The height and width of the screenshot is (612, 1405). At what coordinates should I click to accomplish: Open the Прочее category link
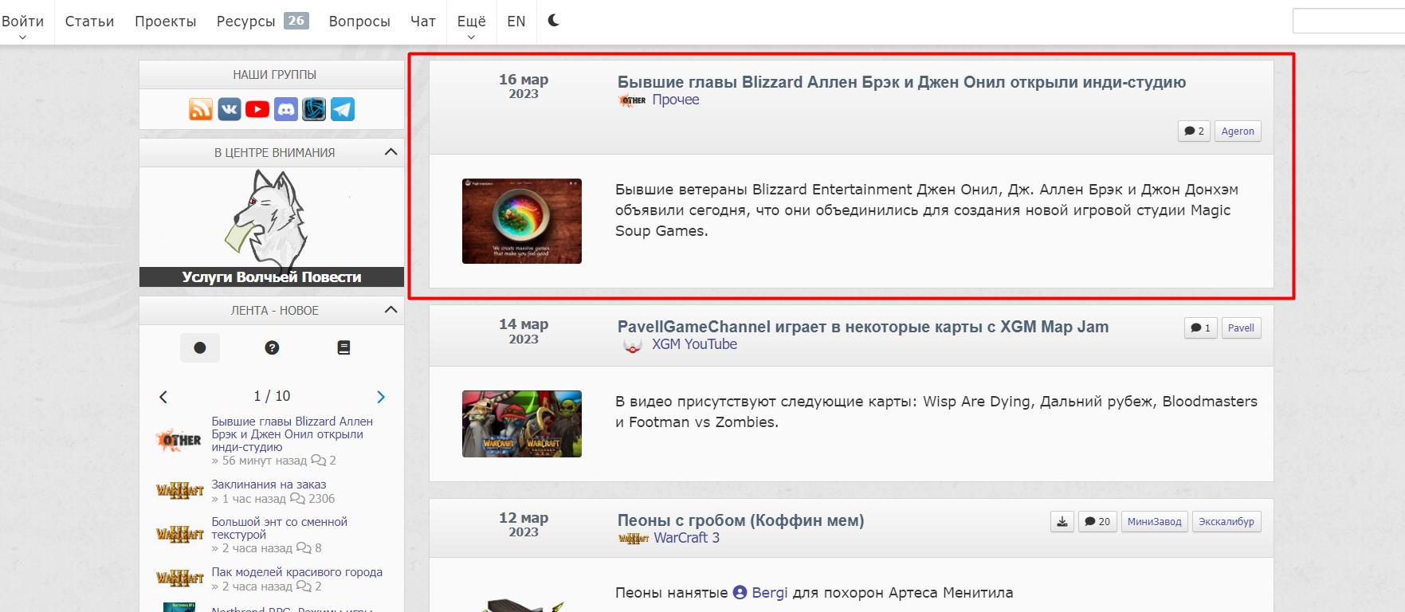[x=676, y=100]
